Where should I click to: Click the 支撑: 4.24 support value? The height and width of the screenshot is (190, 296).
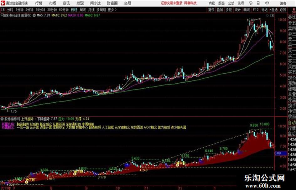tap(82, 119)
